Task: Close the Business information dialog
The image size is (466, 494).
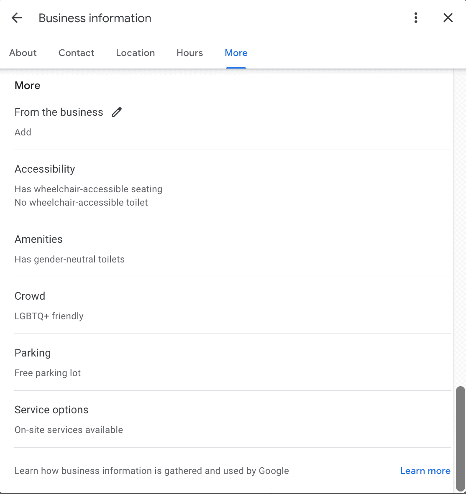Action: coord(448,18)
